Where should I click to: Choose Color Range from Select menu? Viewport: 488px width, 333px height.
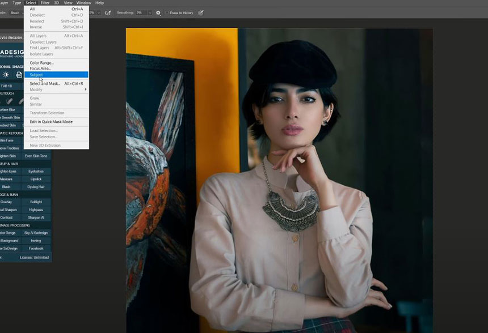pos(41,63)
